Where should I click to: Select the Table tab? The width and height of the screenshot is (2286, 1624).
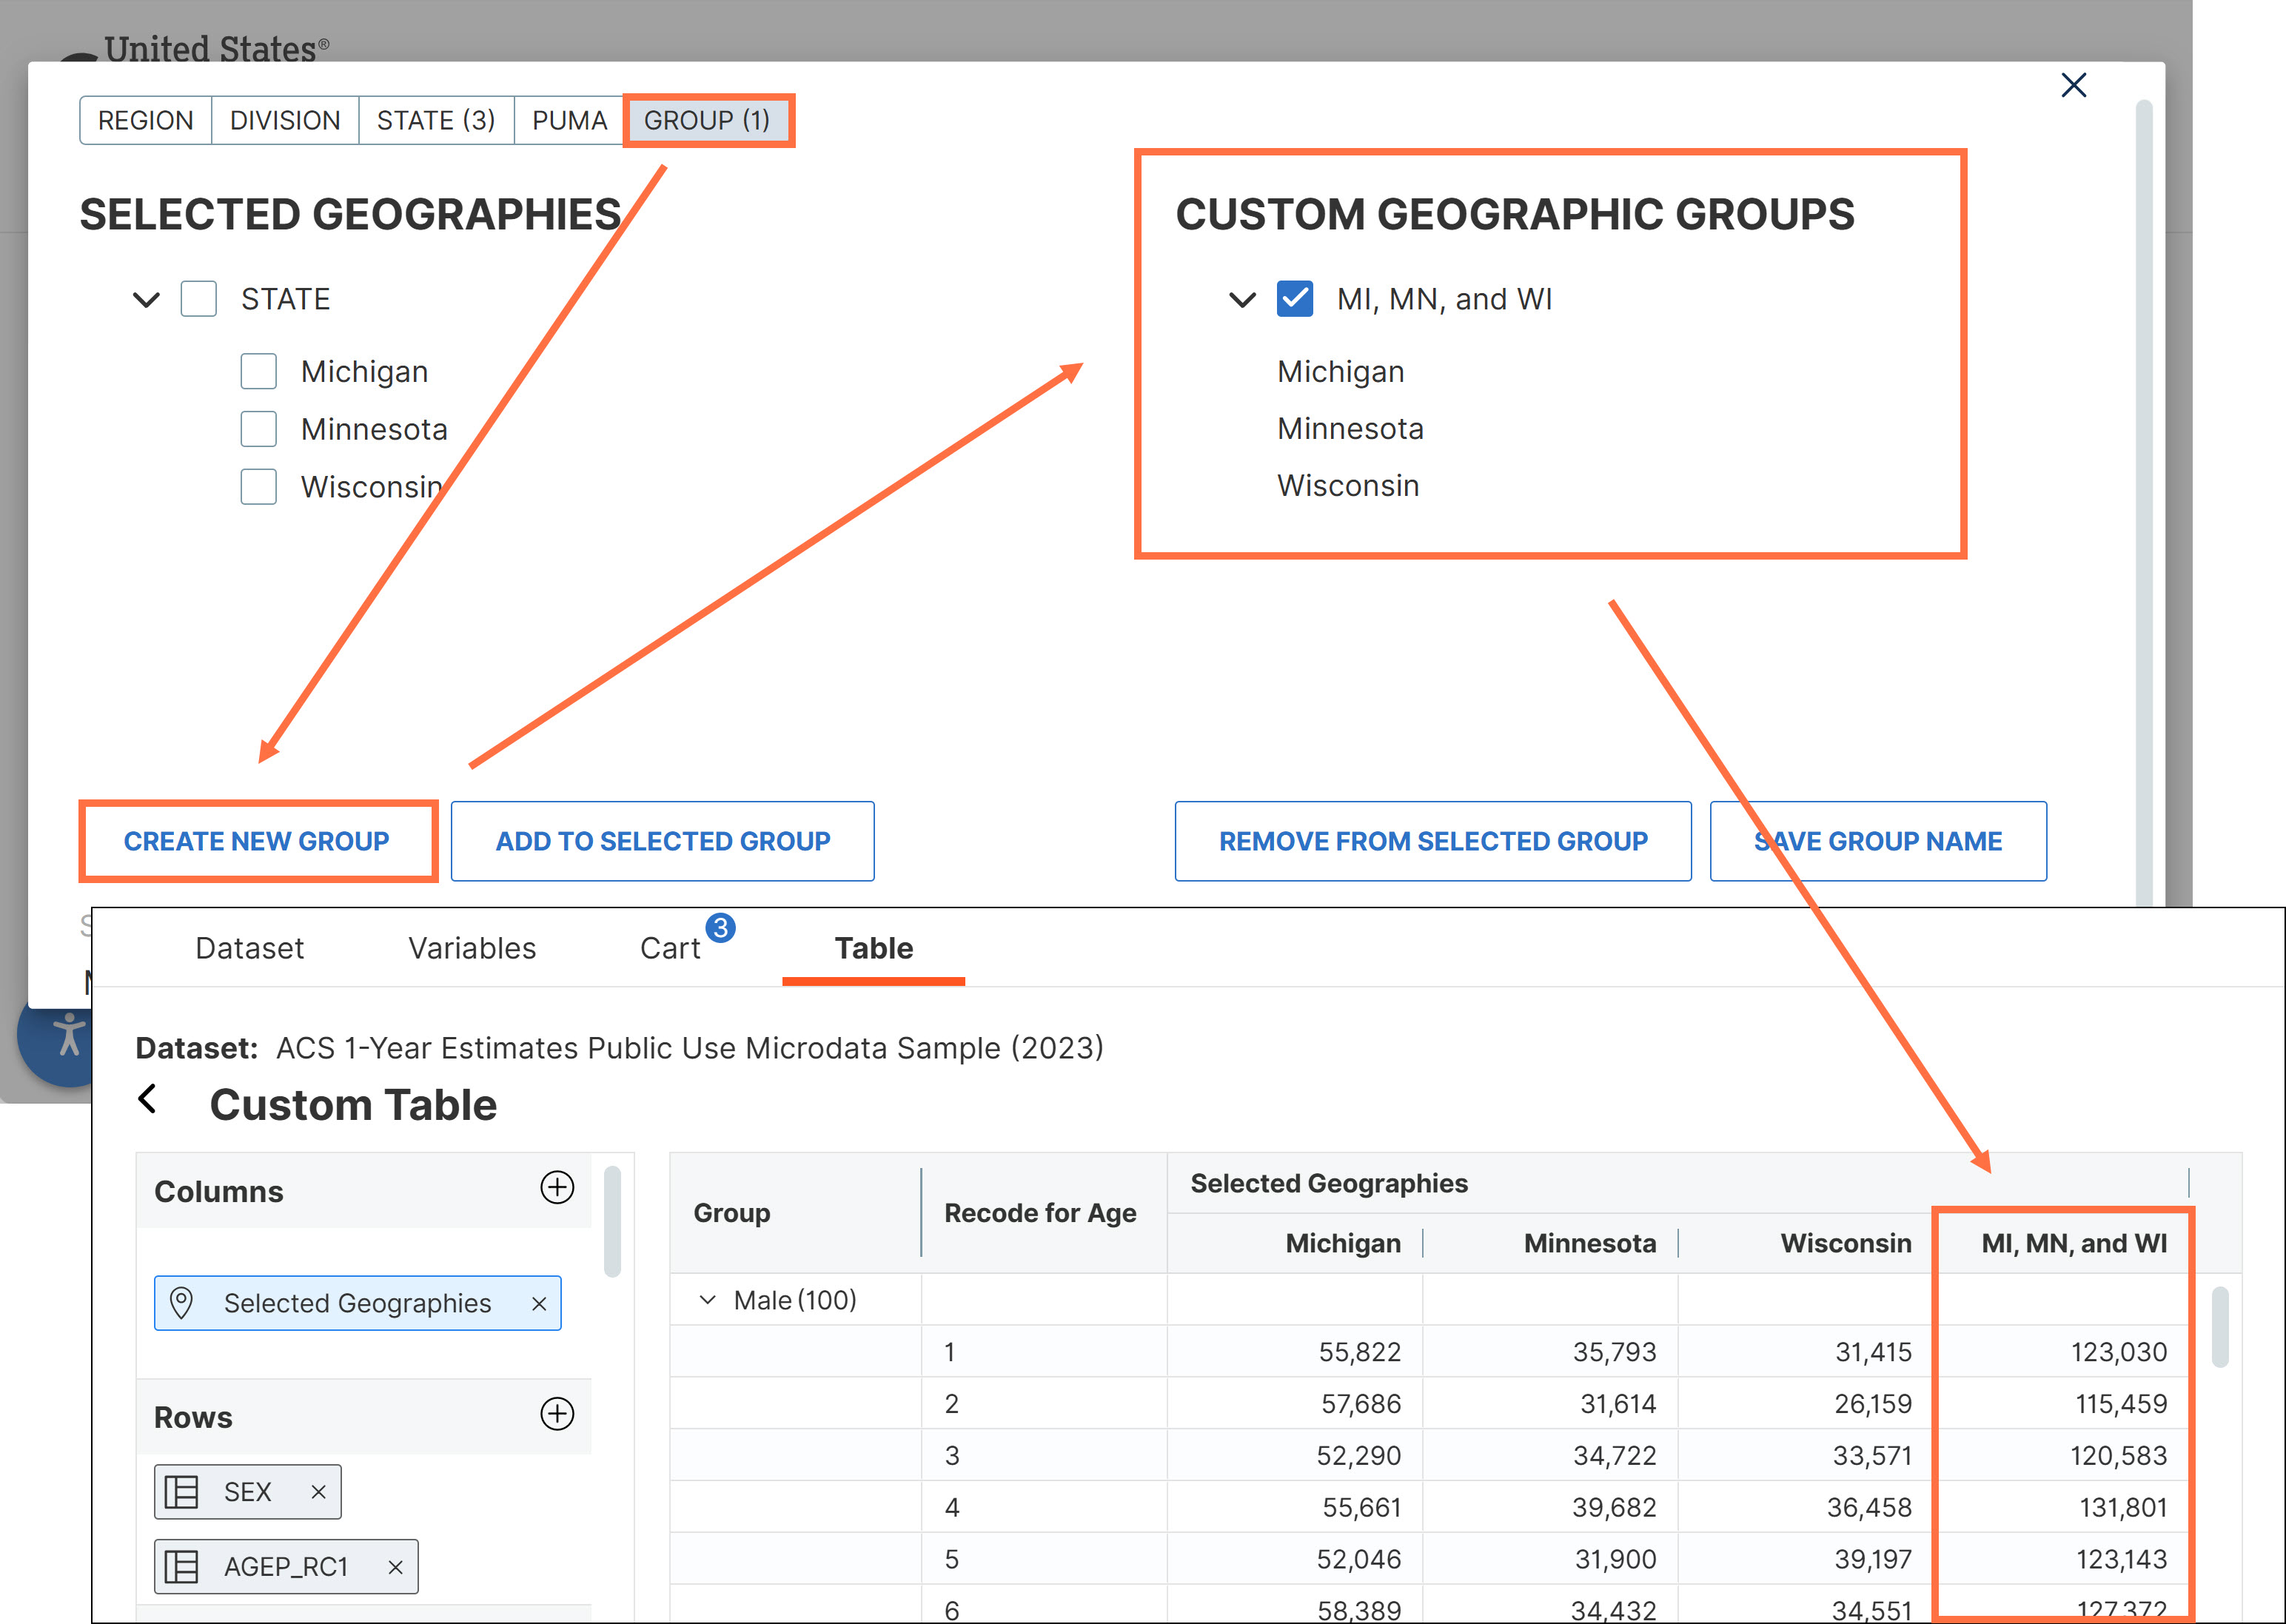point(874,948)
